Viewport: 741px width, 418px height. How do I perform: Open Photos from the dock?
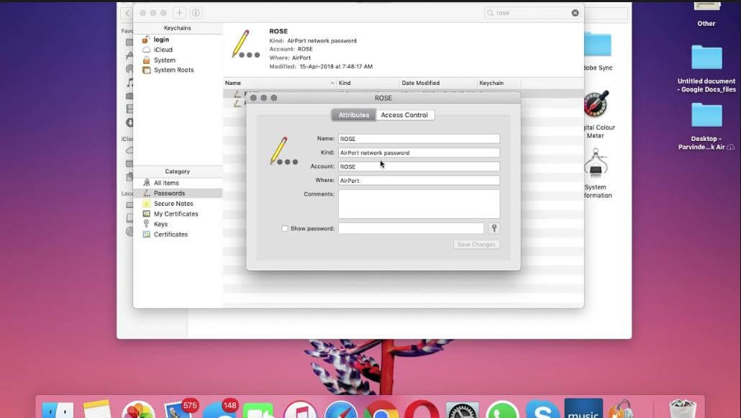point(138,409)
